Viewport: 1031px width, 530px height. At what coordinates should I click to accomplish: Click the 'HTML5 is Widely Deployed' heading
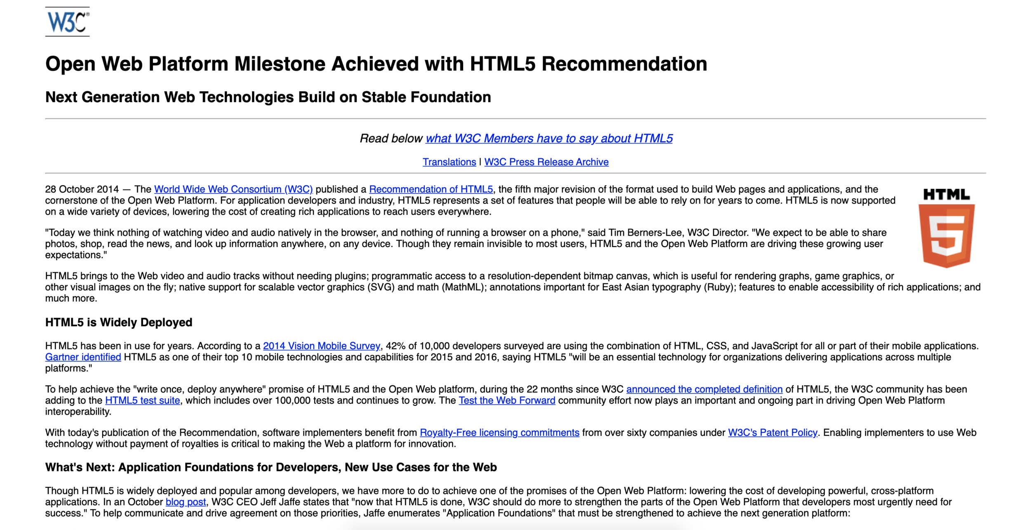119,323
